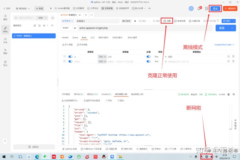
Task: Click the play arrow beside 接口说明
Action: [x=135, y=21]
